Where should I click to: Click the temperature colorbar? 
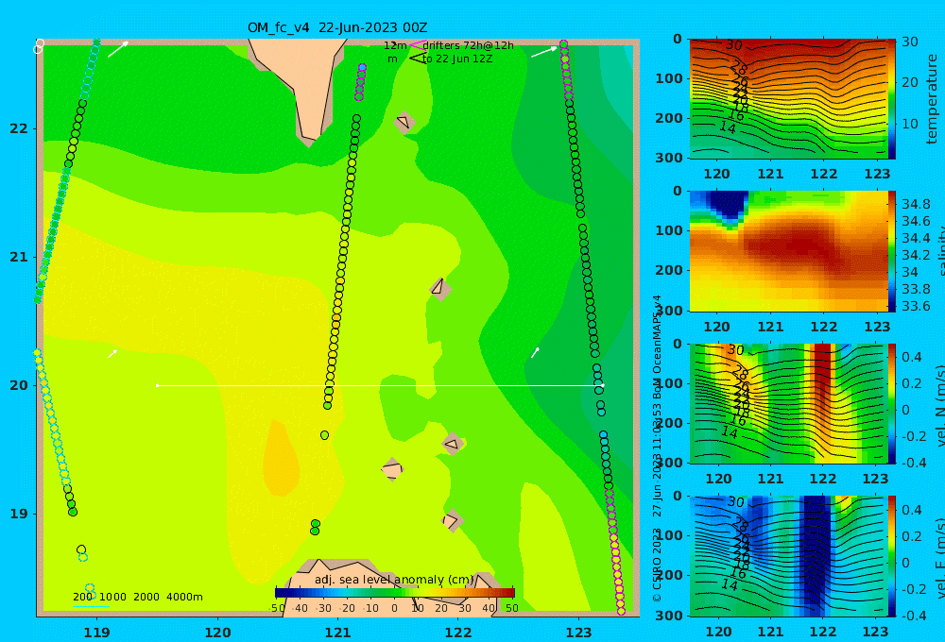click(892, 99)
